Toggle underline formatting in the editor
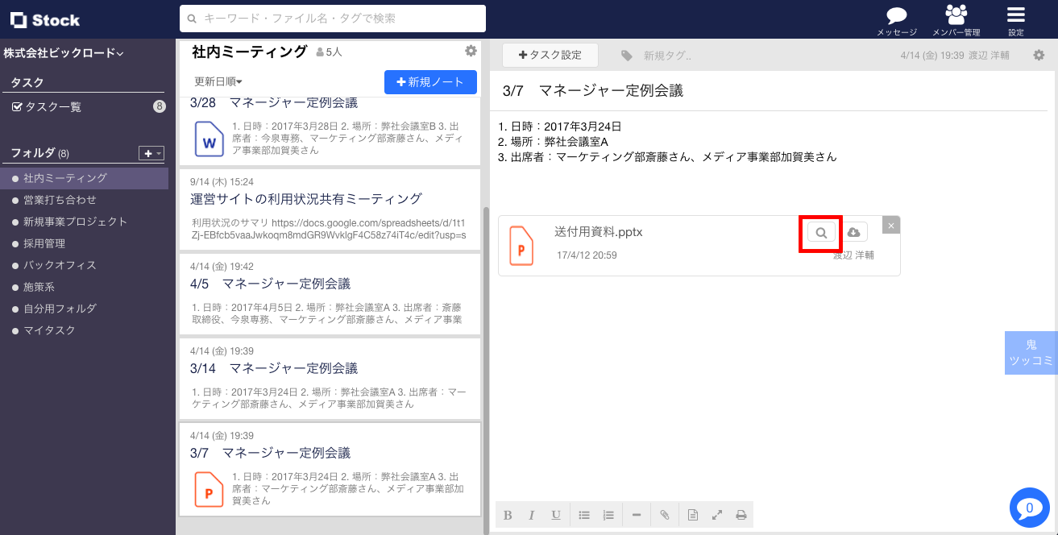Image resolution: width=1058 pixels, height=535 pixels. [x=556, y=514]
